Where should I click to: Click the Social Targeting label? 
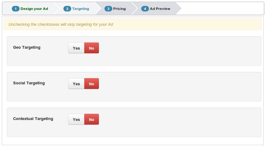point(29,83)
